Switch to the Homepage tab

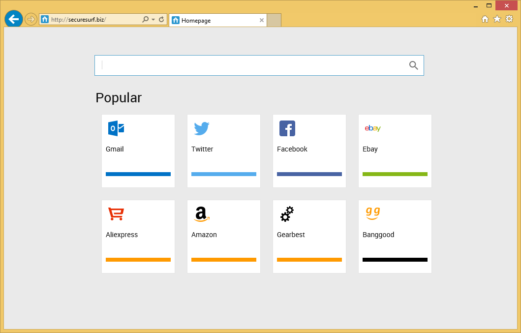point(212,20)
